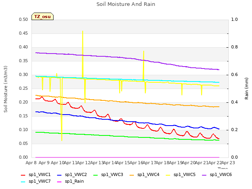Click the Soil Moisture (m3/m3) axis label
Viewport: 252px width, 189px height.
pos(6,89)
